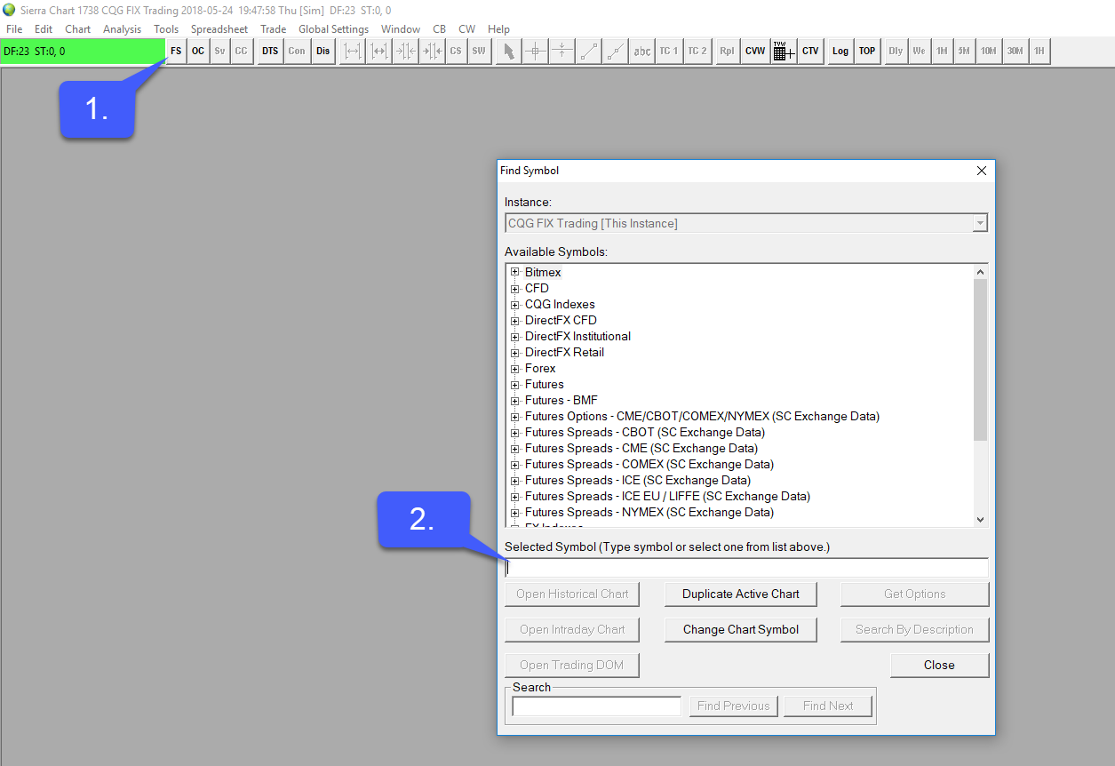Click the CC toolbar button

(242, 52)
